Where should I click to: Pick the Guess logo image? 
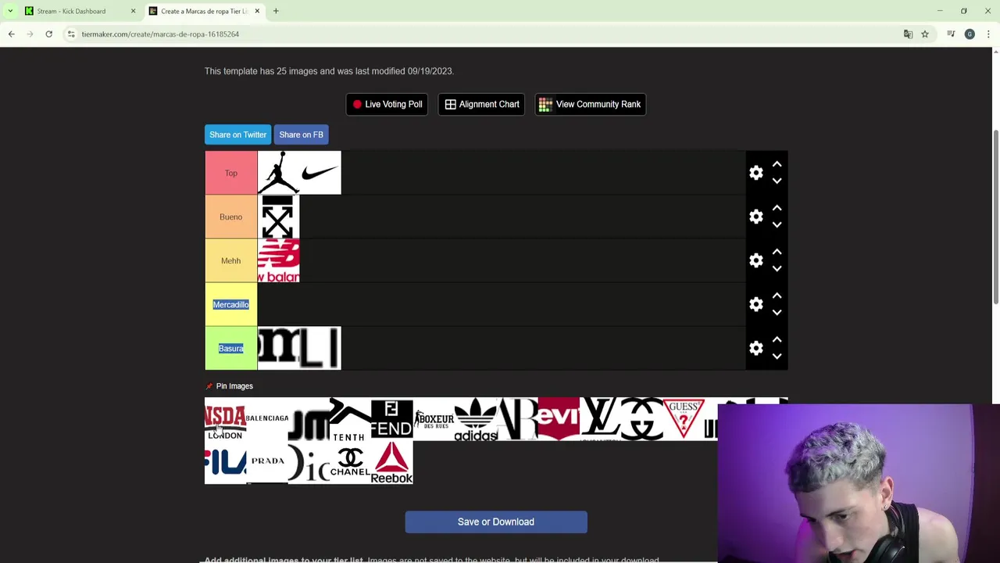click(684, 418)
